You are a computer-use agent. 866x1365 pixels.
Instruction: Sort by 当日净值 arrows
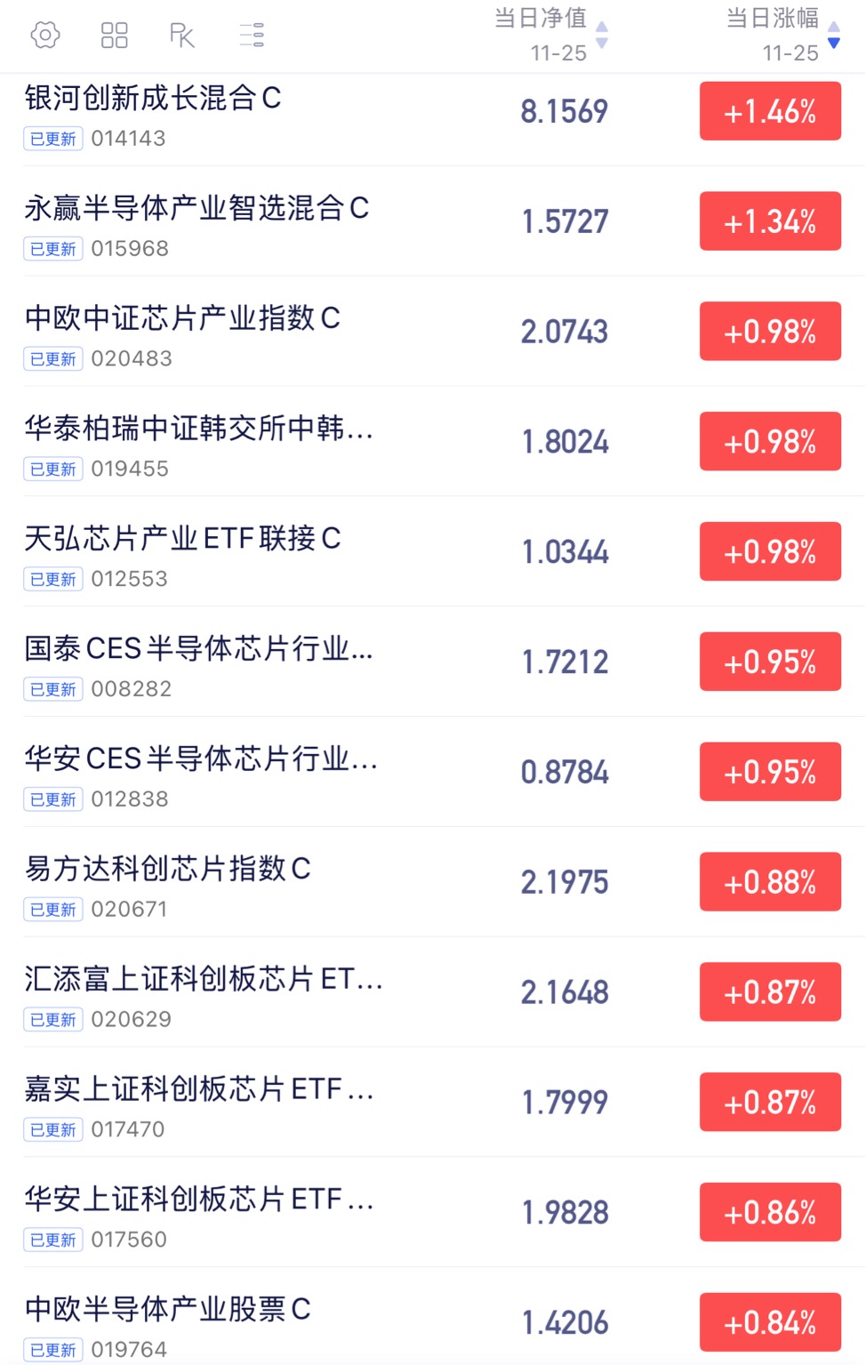602,35
